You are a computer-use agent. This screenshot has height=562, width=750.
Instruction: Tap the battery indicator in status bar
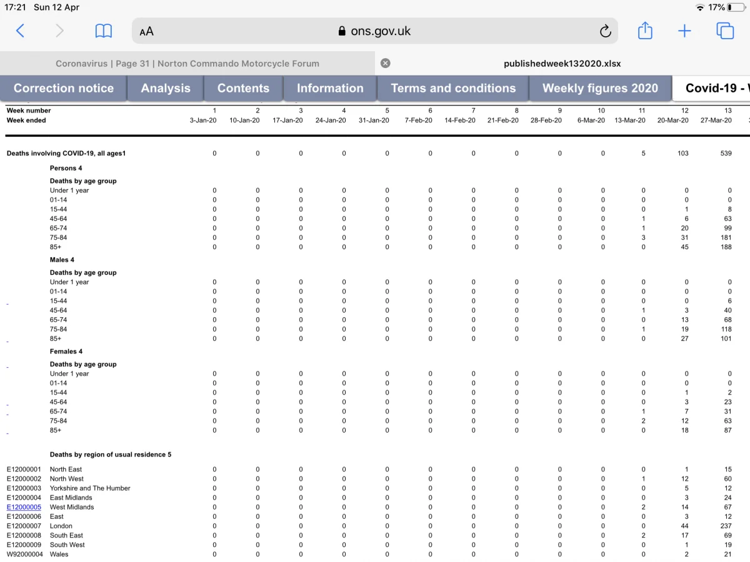coord(736,7)
